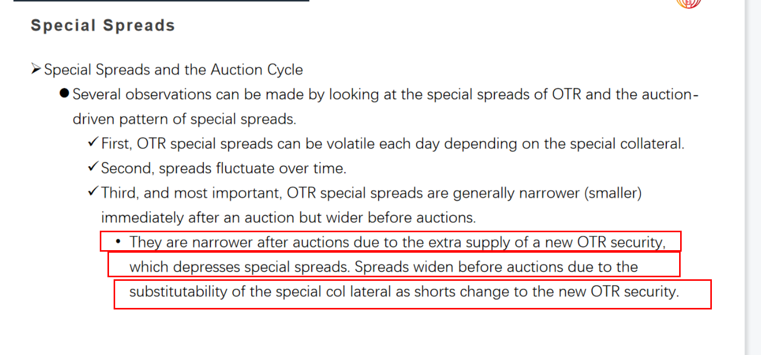Click the vertical scrollbar at the right edge

(x=752, y=177)
